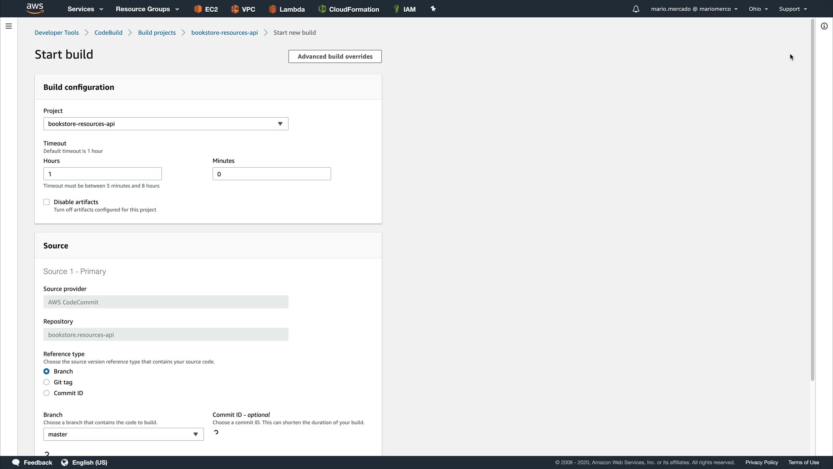Enable the Disable artifacts checkbox
The width and height of the screenshot is (833, 469).
46,202
